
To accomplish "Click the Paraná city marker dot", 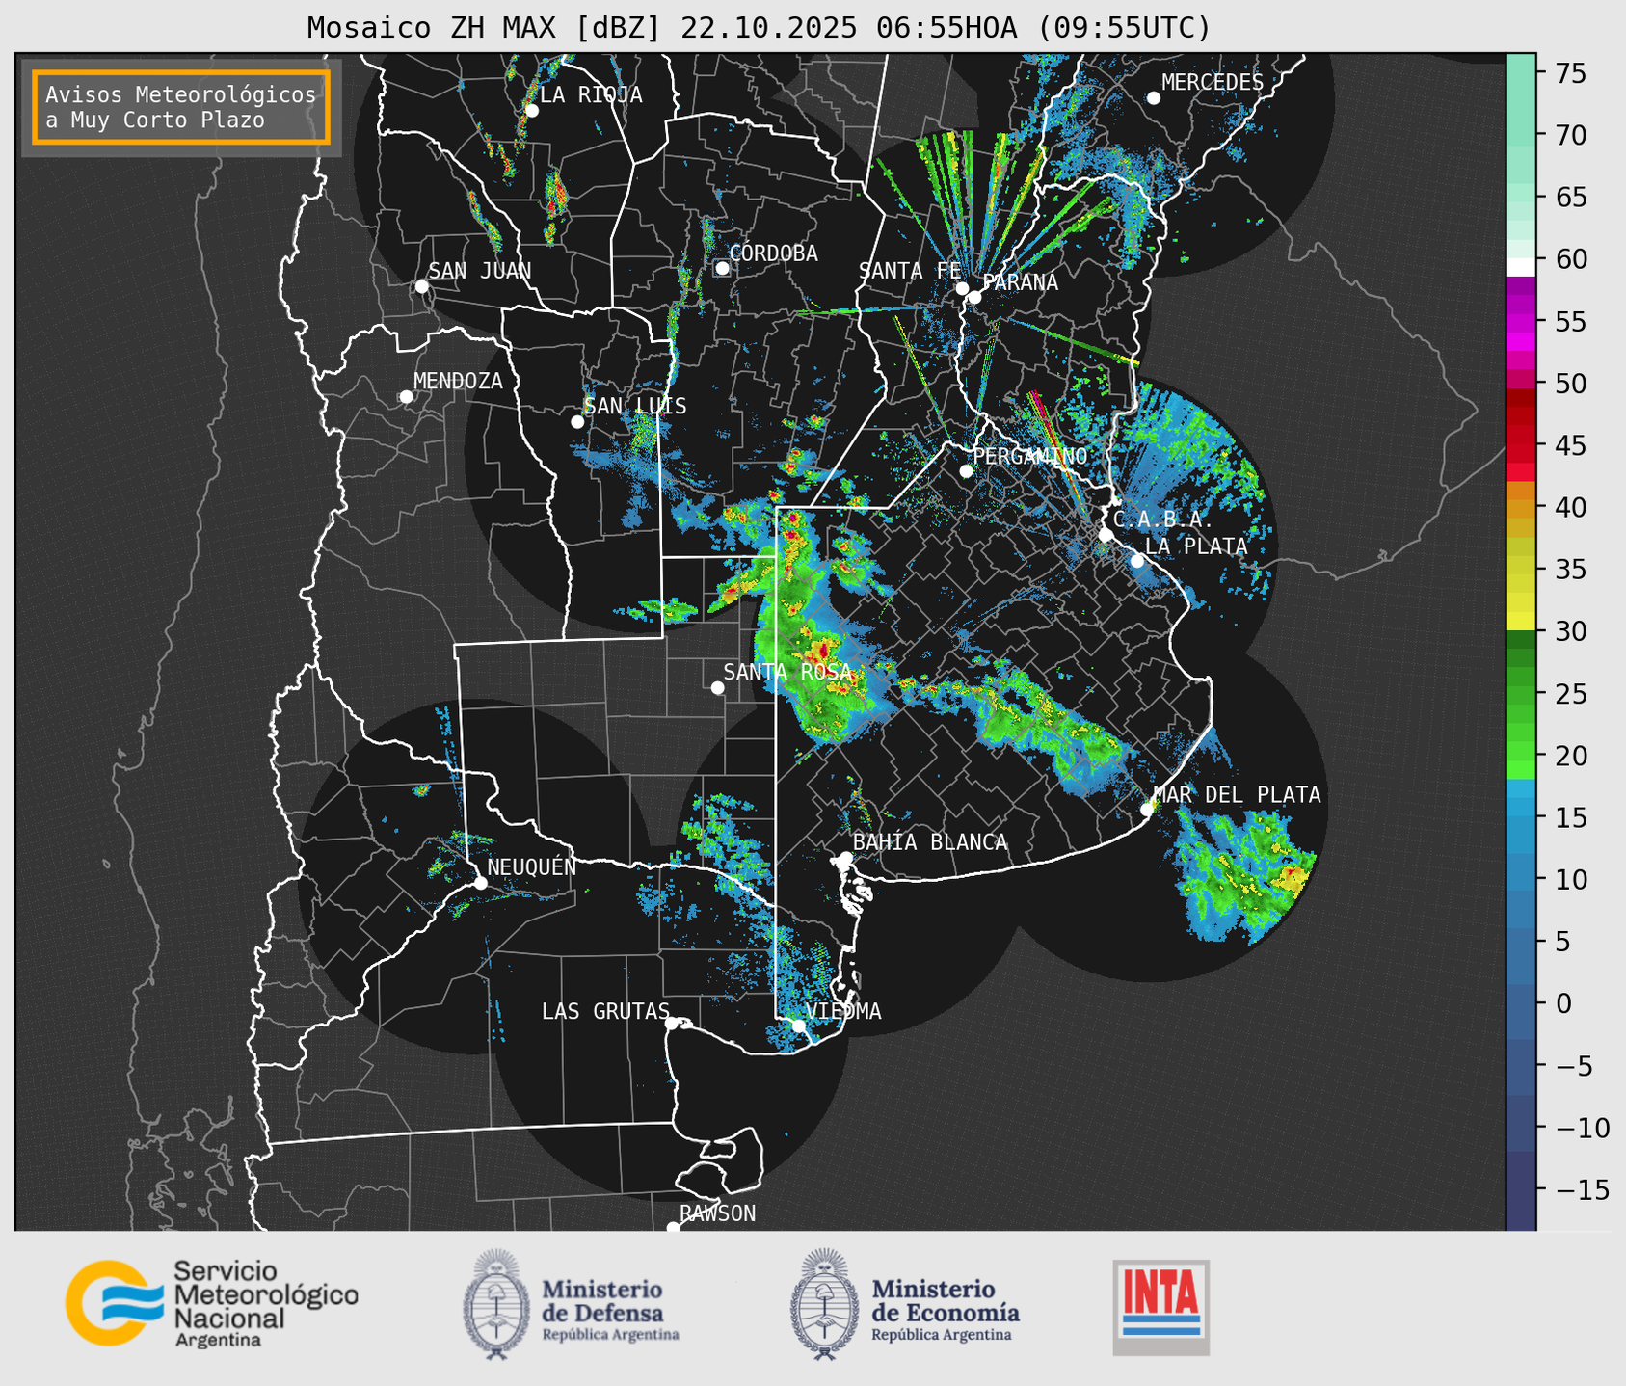I will [974, 297].
